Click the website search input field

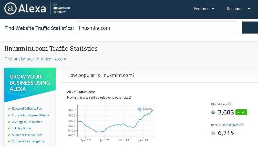pos(157,28)
